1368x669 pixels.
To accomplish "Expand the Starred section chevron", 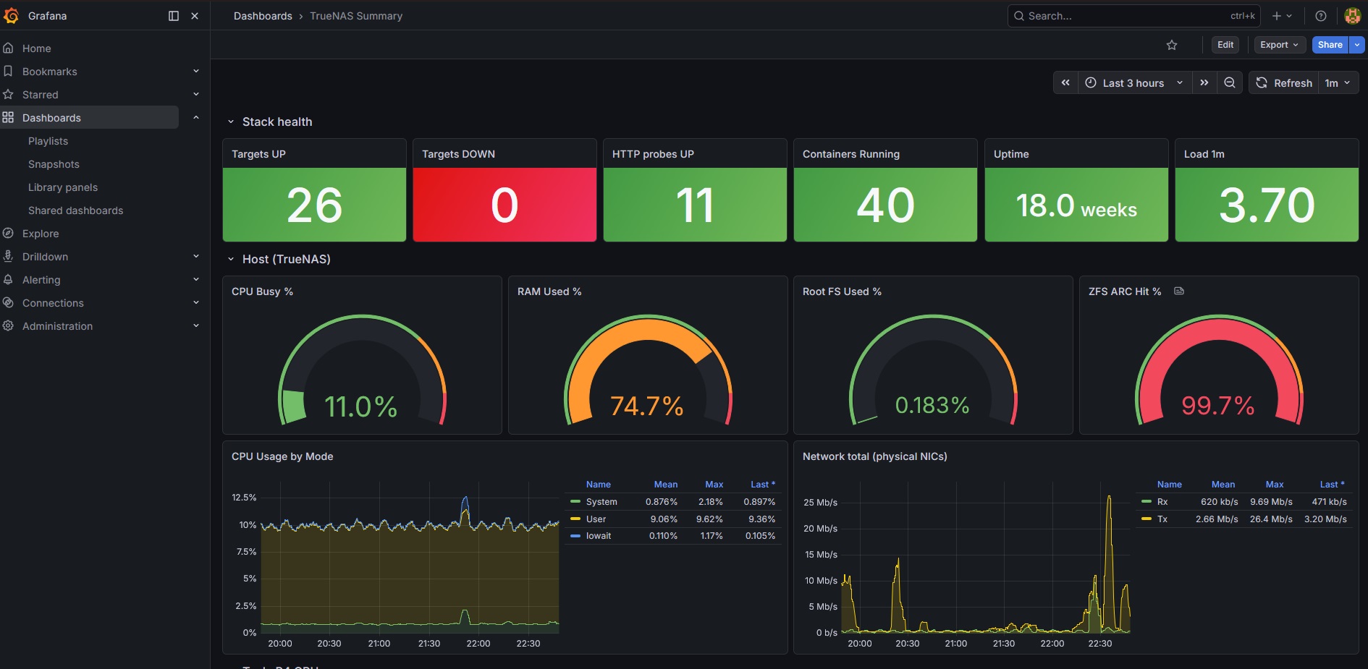I will coord(196,94).
